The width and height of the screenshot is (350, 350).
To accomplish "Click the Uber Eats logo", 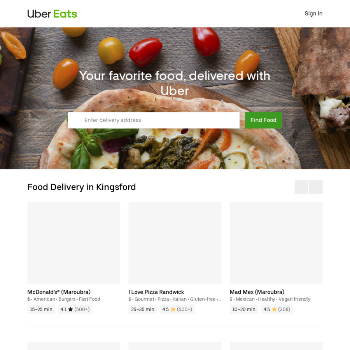I will coord(52,14).
